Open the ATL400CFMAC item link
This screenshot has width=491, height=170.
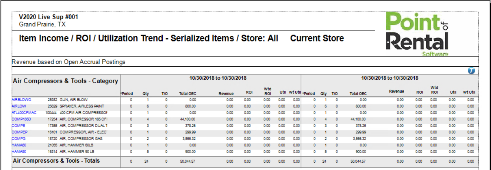(x=24, y=113)
